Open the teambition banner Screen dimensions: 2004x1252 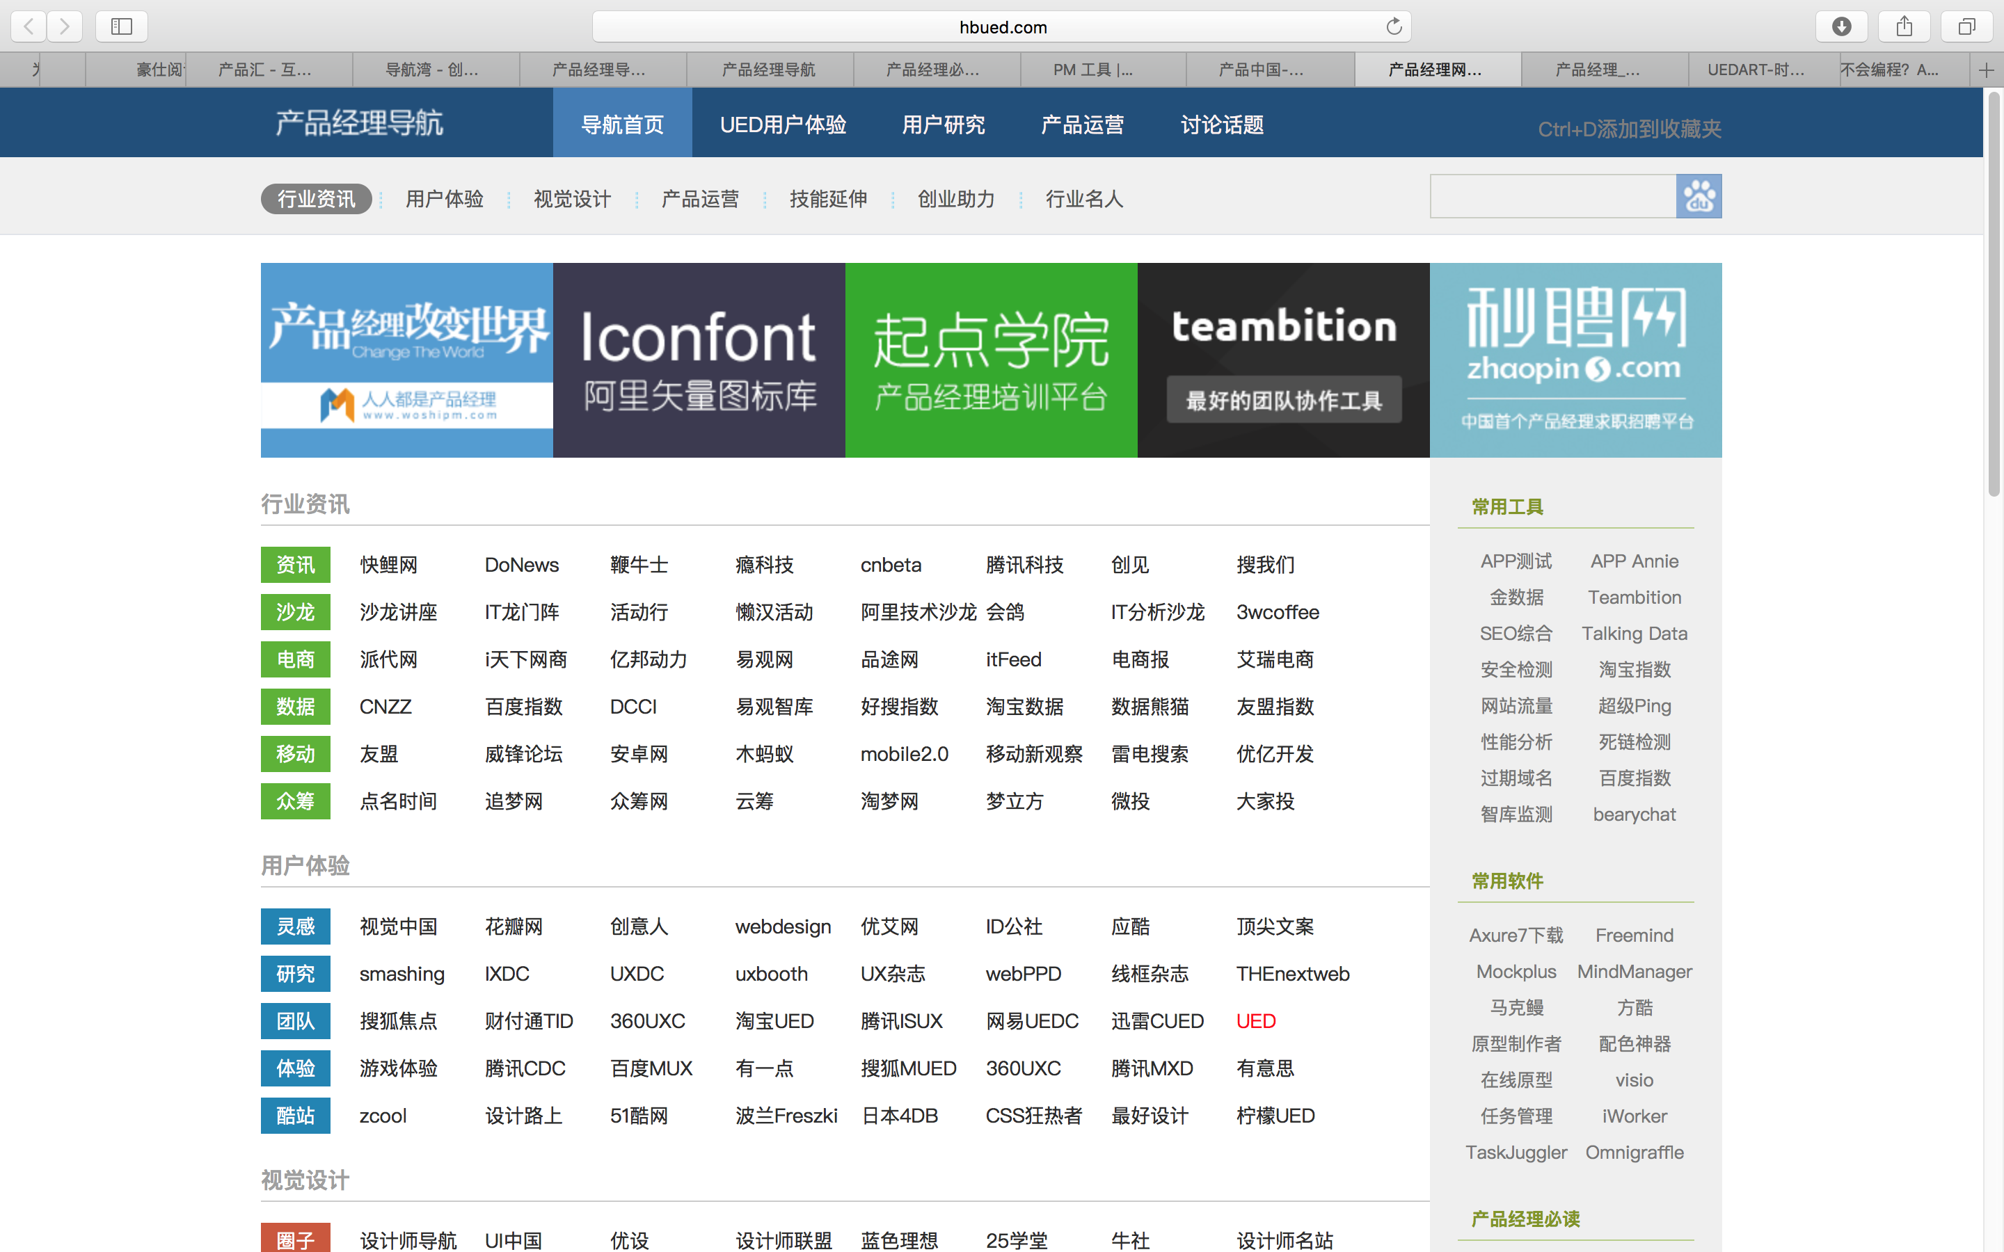(1284, 360)
